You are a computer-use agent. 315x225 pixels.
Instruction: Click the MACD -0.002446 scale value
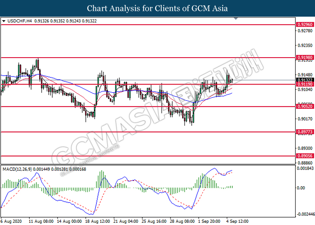[306, 214]
